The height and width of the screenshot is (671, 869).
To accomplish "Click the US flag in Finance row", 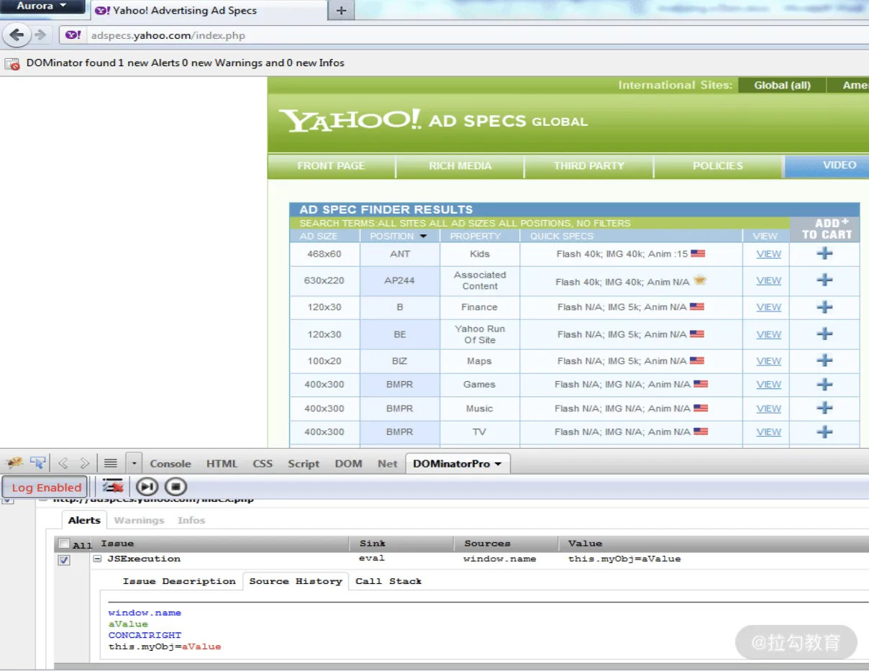I will 696,306.
